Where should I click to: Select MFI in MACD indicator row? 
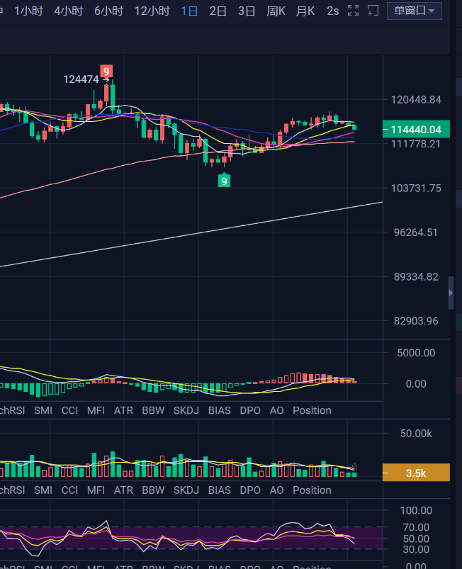point(96,410)
